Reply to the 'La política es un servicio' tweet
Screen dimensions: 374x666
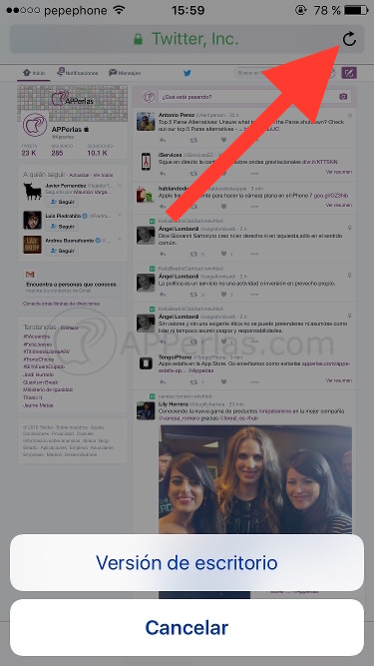[x=163, y=294]
